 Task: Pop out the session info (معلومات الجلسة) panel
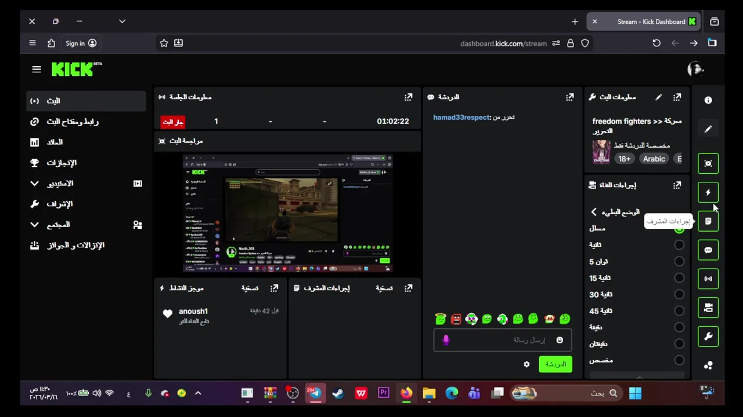tap(408, 97)
